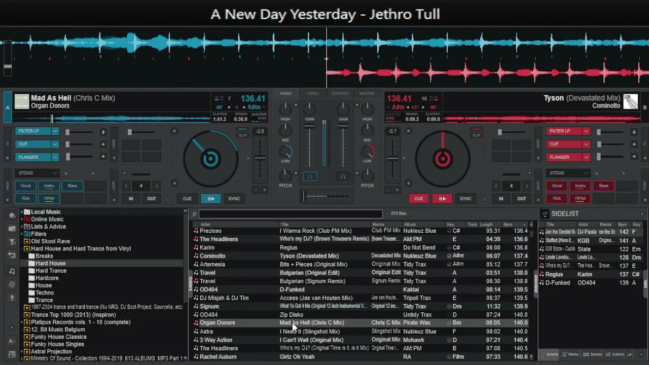Image resolution: width=649 pixels, height=365 pixels.
Task: Open CUT effect dropdown on deck A
Action: click(x=55, y=144)
